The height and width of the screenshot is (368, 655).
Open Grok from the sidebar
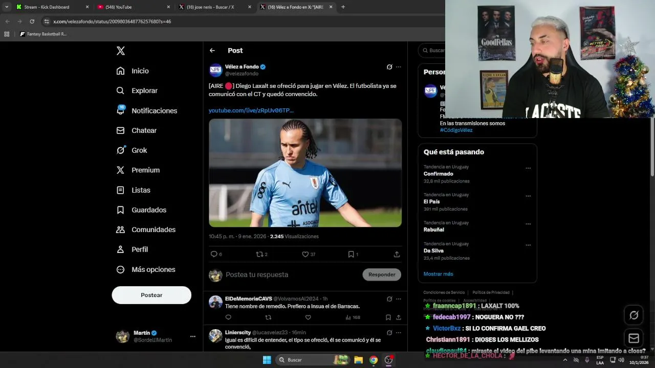132,150
